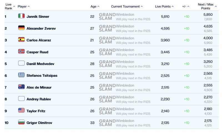This screenshot has height=134, width=222.
Task: Click the Australia flag beside Alex de Minaur
Action: coord(21,87)
